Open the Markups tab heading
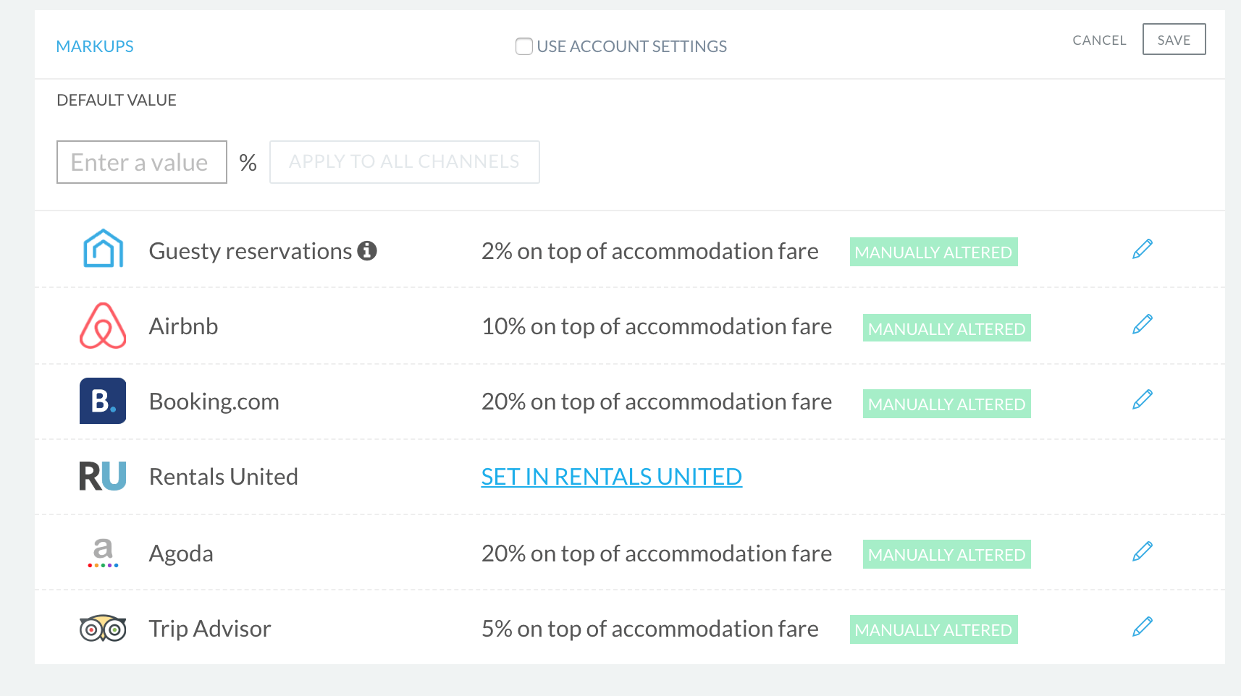The height and width of the screenshot is (696, 1241). pos(95,46)
